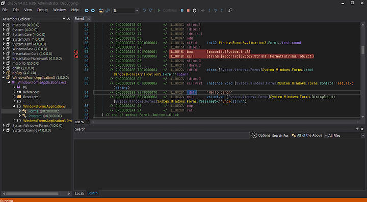Click the "Hello cshop" string literal
This screenshot has height=202, width=367.
click(x=219, y=93)
